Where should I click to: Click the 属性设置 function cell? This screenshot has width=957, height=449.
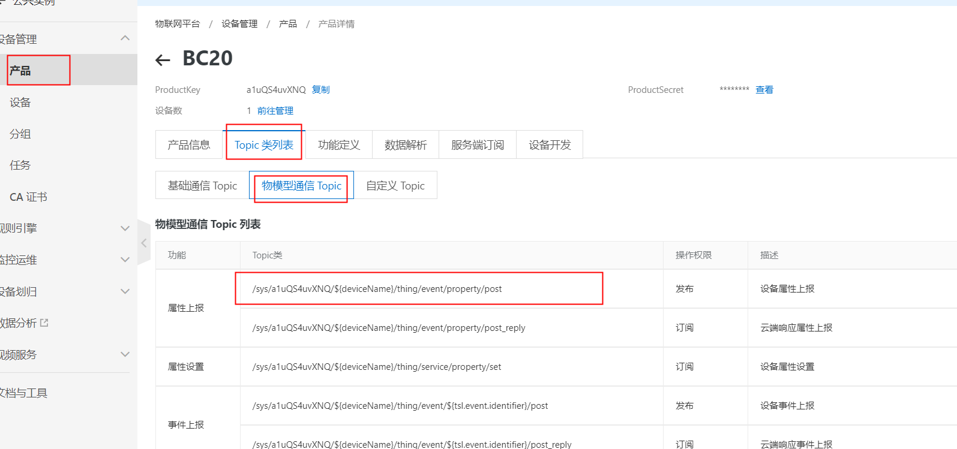(x=186, y=367)
